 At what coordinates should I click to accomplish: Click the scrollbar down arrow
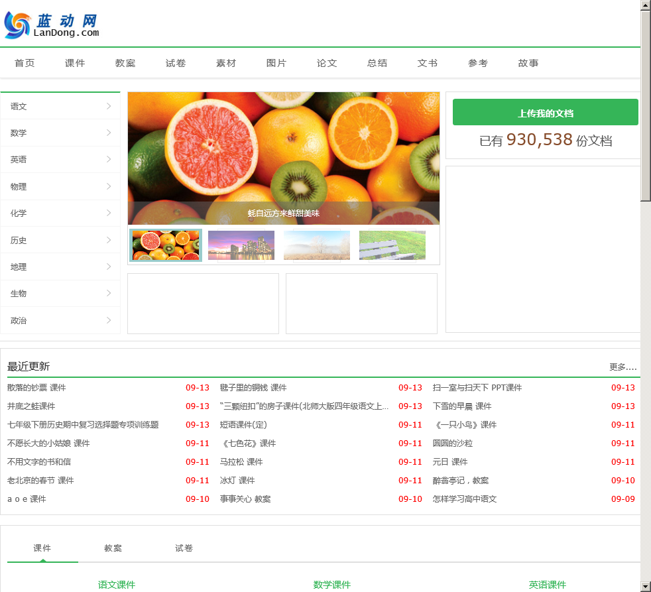[646, 587]
